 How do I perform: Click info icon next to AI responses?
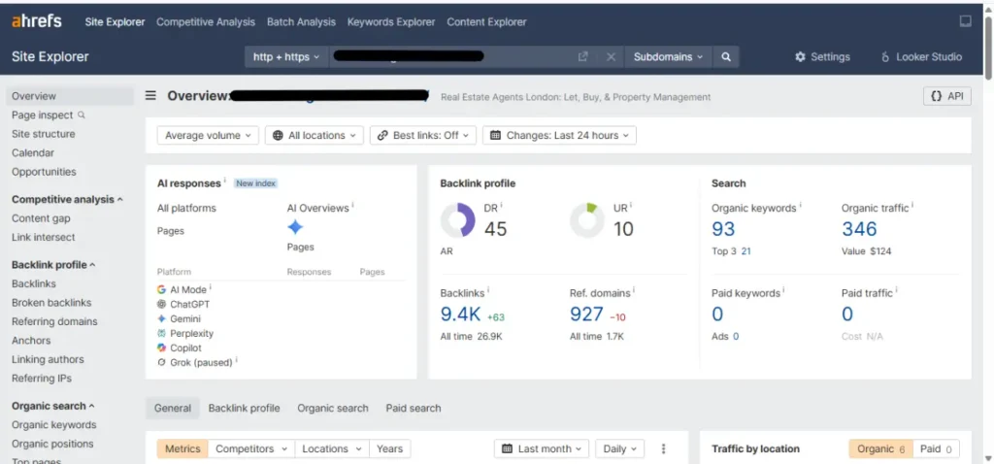point(225,181)
